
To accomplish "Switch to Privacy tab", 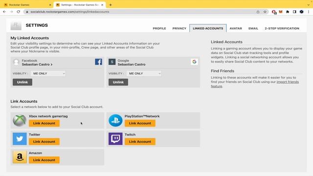I will click(179, 28).
